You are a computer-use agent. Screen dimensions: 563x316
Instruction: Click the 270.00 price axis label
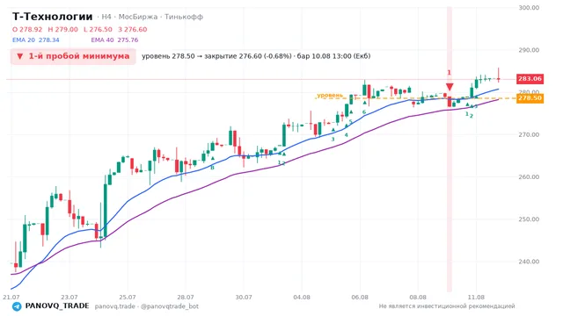pos(529,134)
